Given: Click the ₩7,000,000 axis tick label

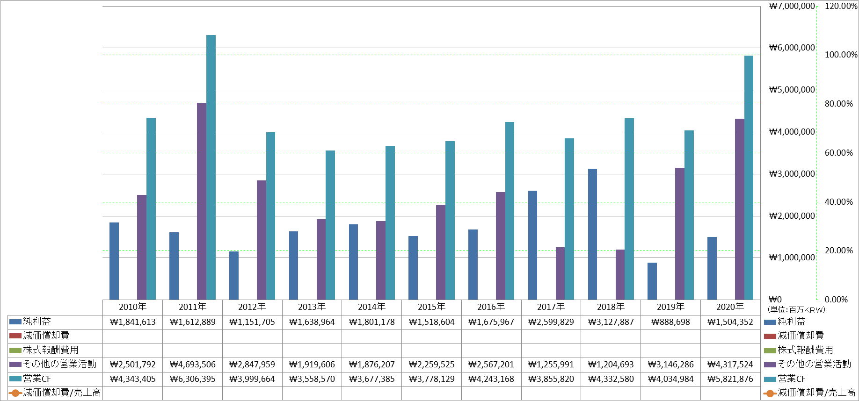Looking at the screenshot, I should point(792,6).
